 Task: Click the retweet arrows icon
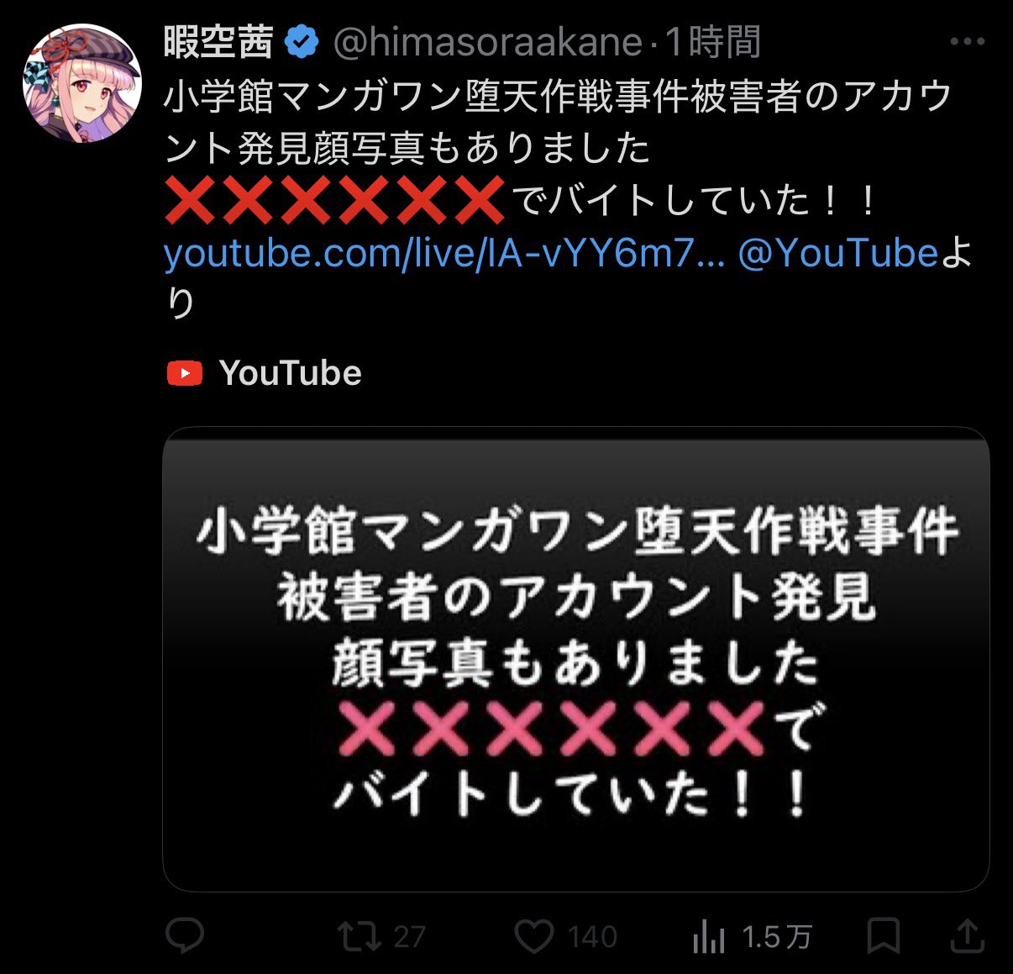pos(360,936)
